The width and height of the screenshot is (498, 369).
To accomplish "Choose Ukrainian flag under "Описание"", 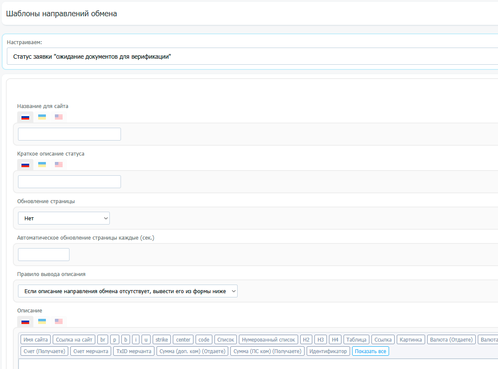I will [42, 321].
